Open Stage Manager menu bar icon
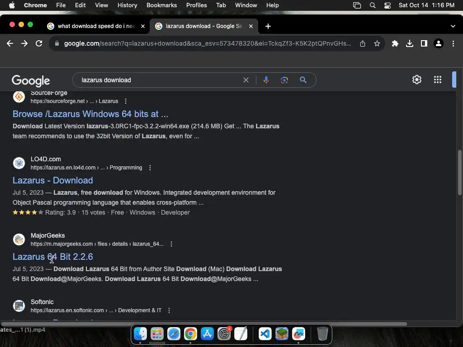 click(357, 5)
